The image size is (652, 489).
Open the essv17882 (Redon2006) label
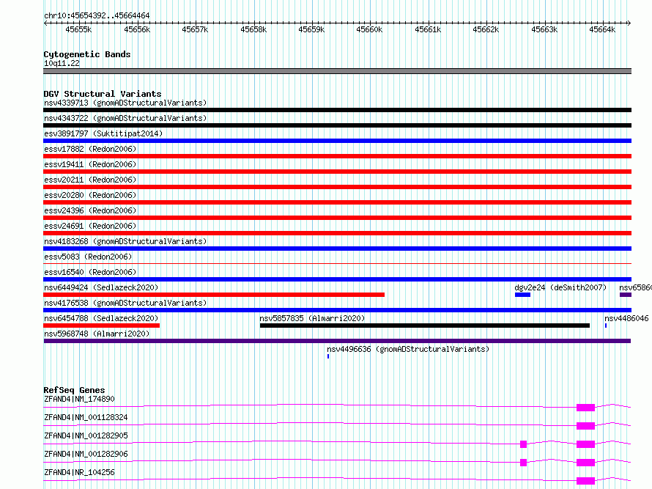90,149
